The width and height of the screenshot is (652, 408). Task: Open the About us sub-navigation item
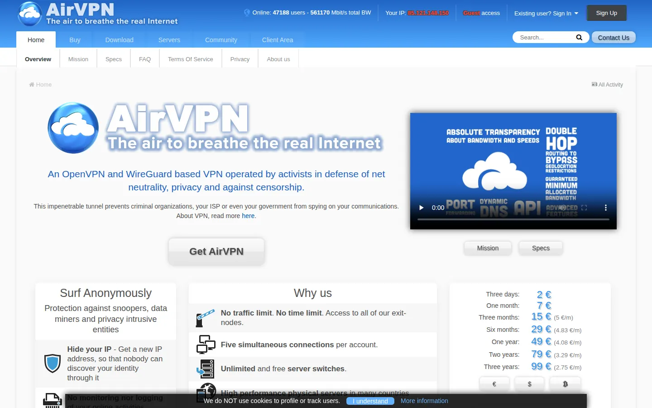(278, 59)
